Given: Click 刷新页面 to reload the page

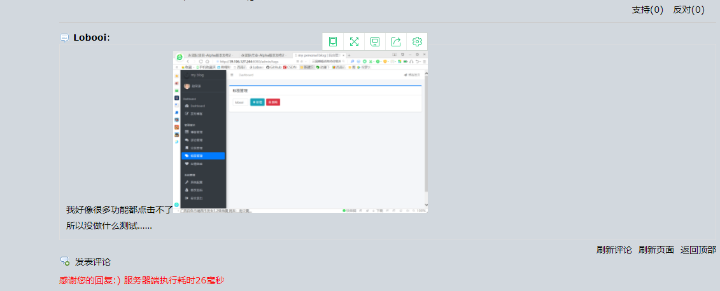Looking at the screenshot, I should click(x=656, y=250).
